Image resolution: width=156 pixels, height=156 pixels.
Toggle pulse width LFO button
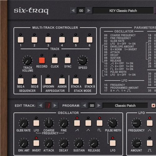coord(113,143)
